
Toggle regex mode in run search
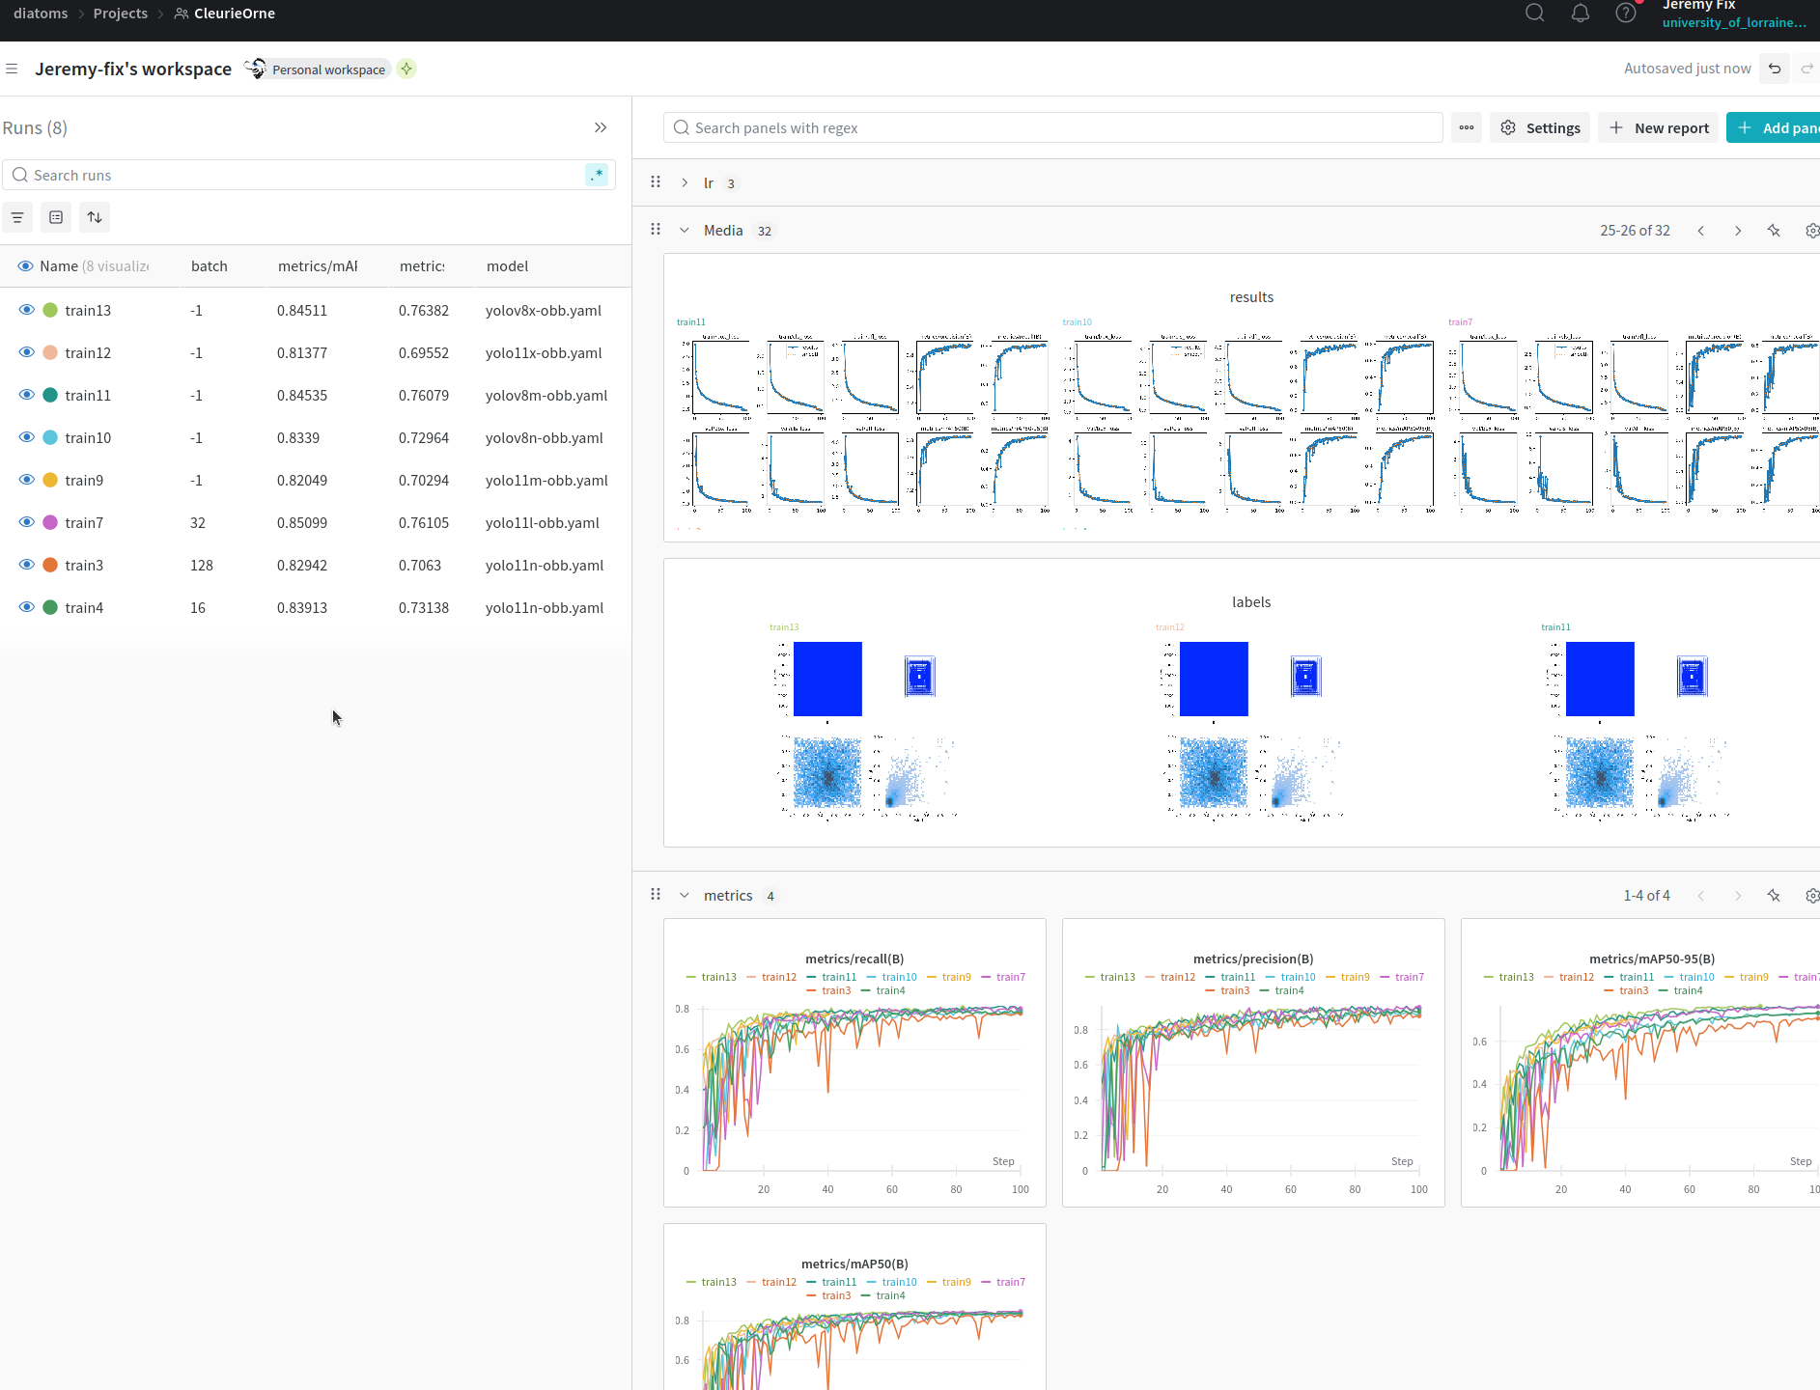click(x=597, y=175)
